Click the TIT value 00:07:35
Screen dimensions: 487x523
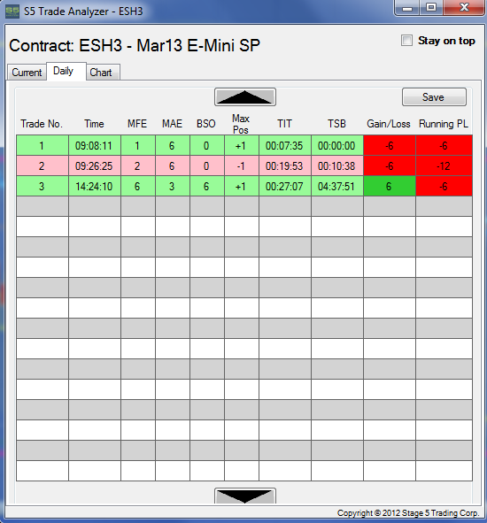285,145
